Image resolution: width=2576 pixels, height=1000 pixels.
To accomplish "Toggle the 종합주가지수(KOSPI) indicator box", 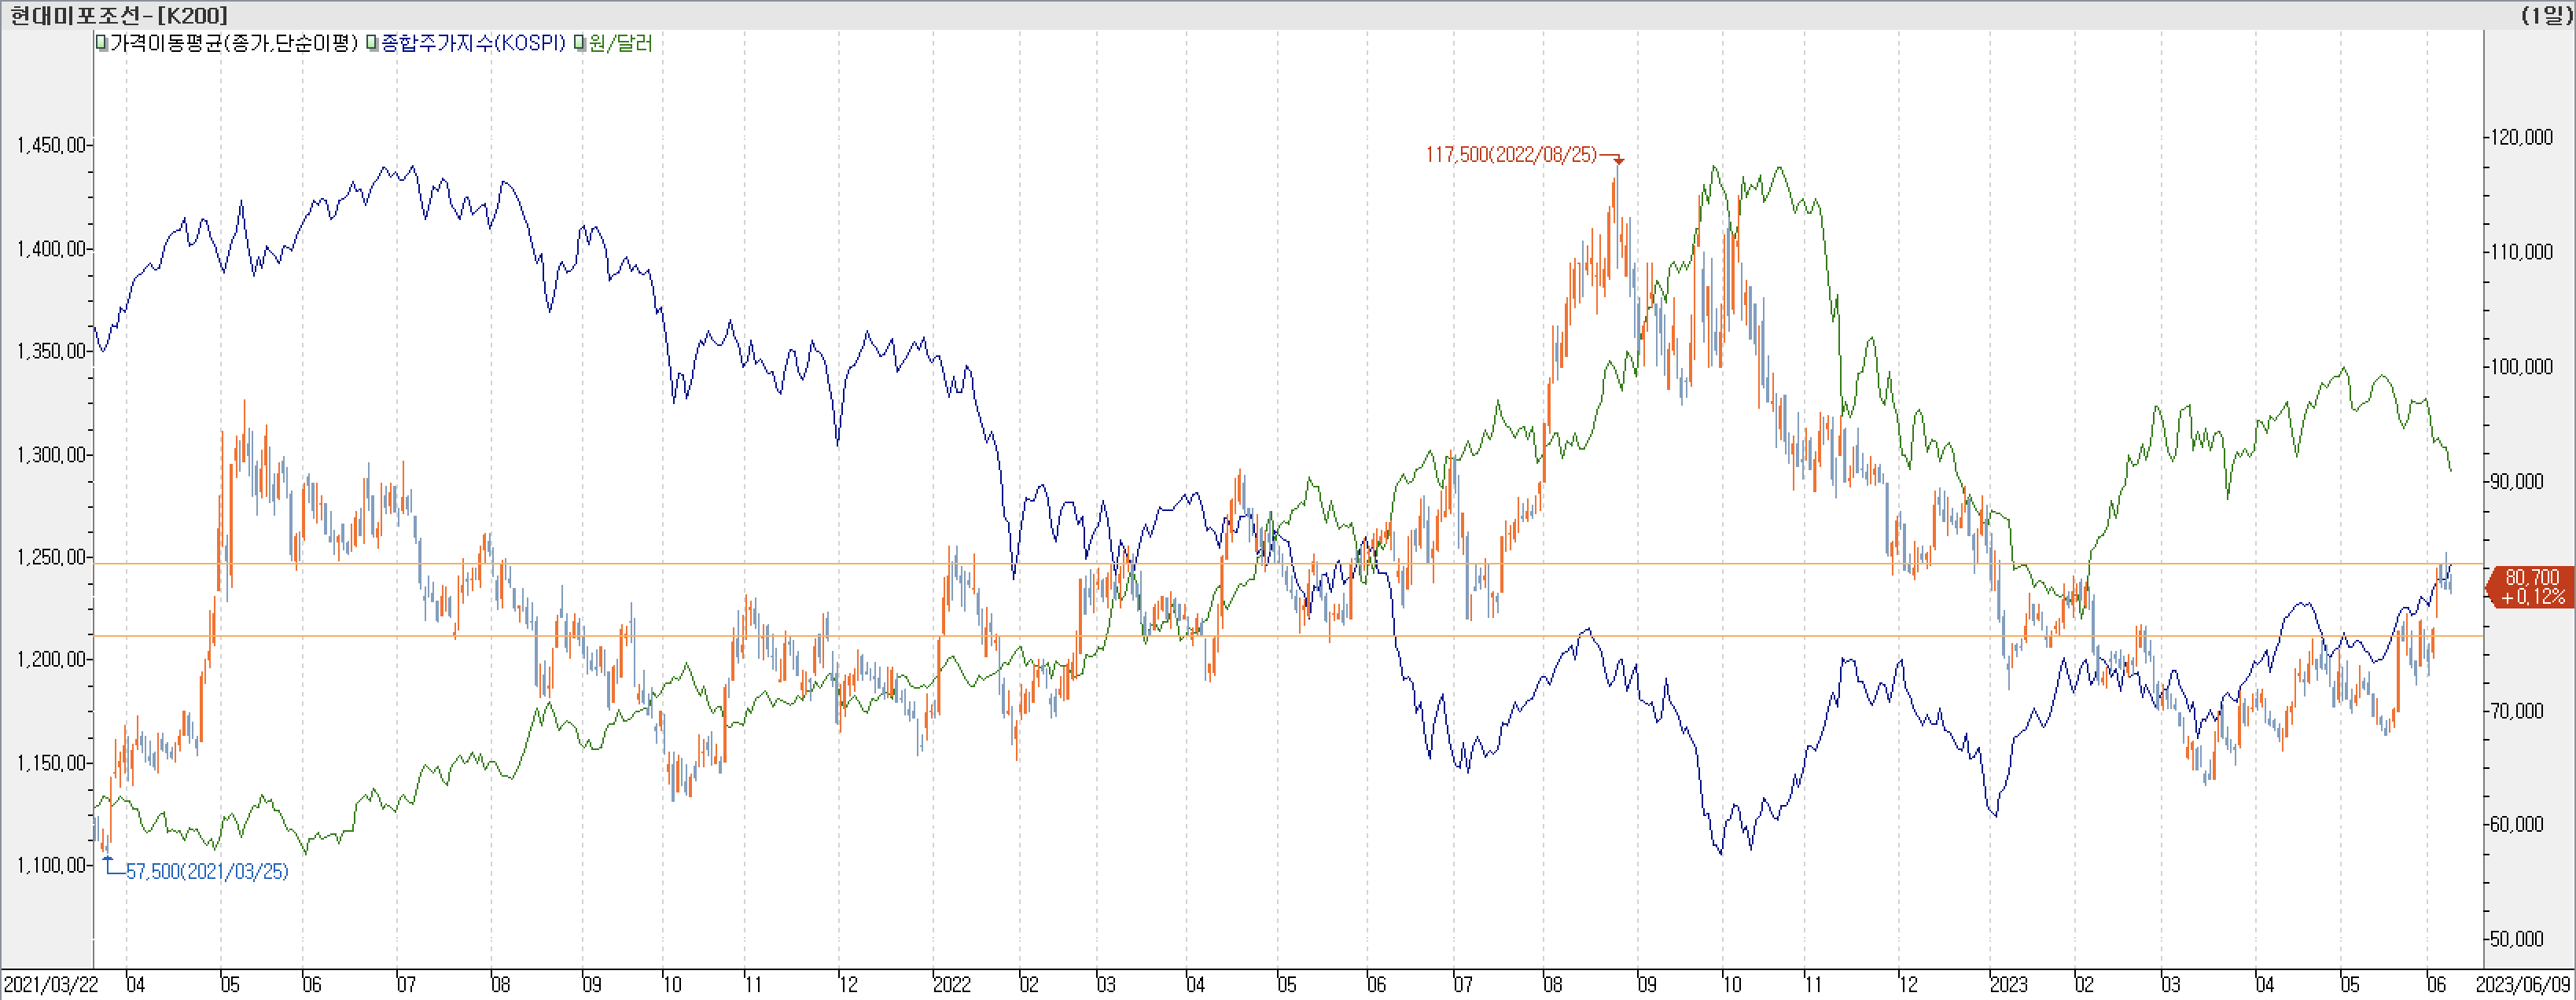I will (372, 43).
